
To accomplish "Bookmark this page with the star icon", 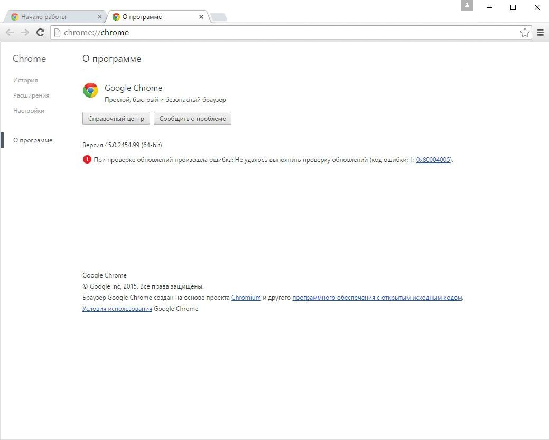I will (525, 33).
